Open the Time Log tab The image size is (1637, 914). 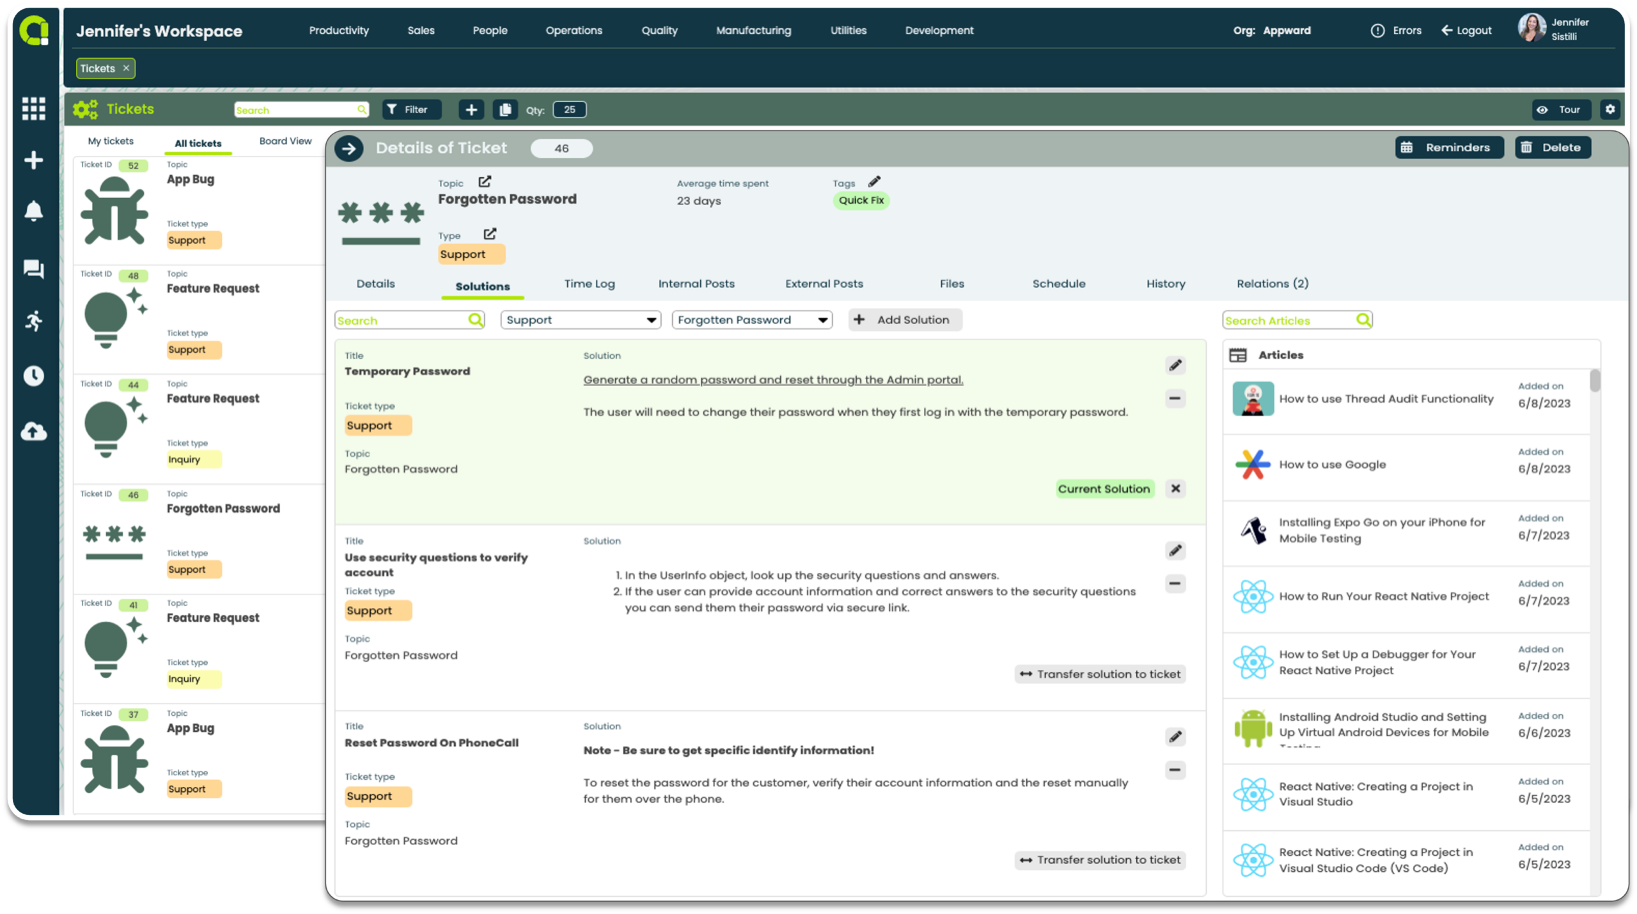[589, 284]
